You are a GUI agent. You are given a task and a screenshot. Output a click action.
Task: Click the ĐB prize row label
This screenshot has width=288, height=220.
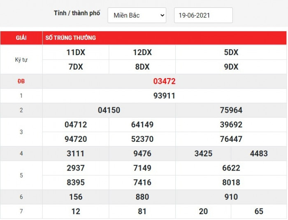(x=21, y=81)
